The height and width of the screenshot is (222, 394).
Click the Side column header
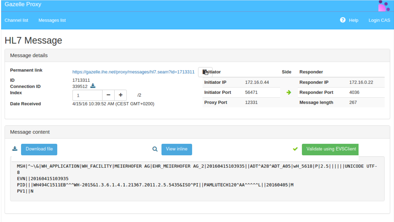287,72
